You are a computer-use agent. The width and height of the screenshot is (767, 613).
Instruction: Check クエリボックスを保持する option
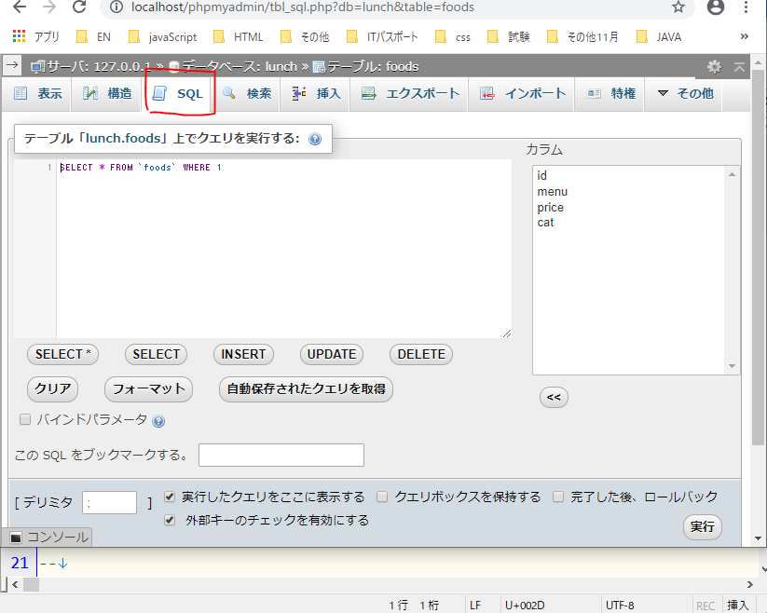coord(382,497)
